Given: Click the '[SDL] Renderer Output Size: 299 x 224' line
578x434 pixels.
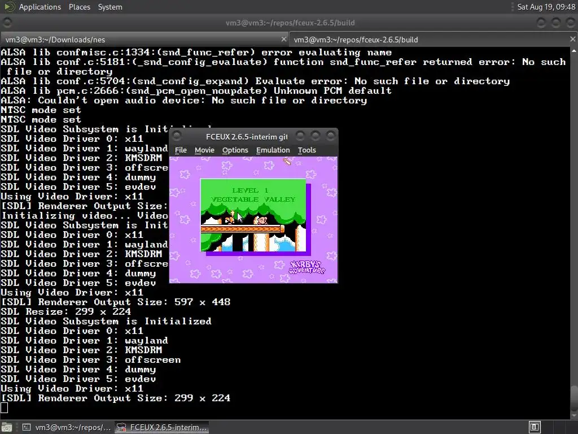Looking at the screenshot, I should (x=115, y=398).
